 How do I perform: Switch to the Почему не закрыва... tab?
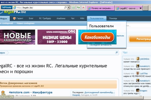click(x=101, y=8)
